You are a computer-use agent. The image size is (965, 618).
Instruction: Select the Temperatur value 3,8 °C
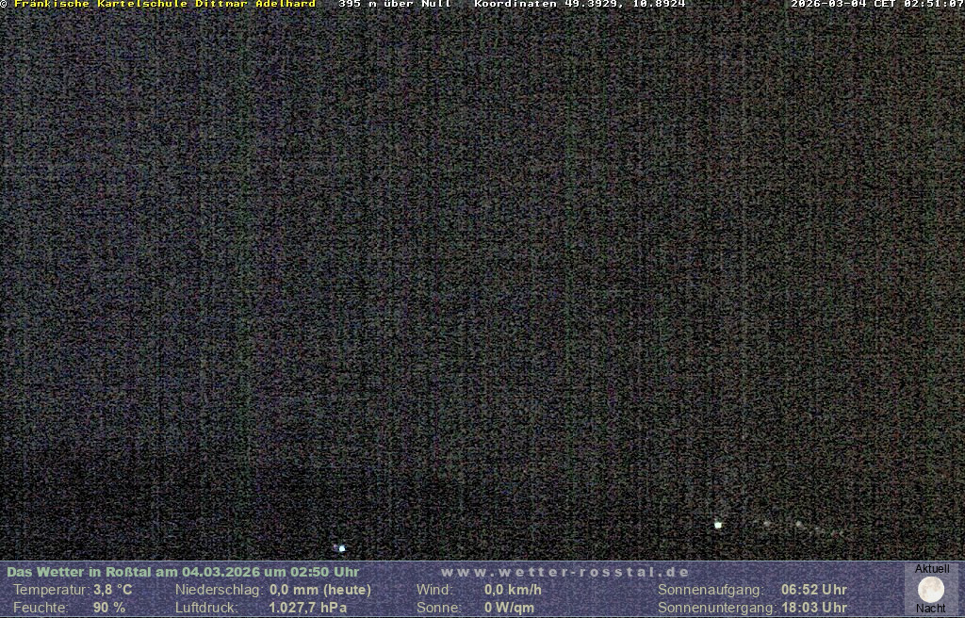(112, 590)
